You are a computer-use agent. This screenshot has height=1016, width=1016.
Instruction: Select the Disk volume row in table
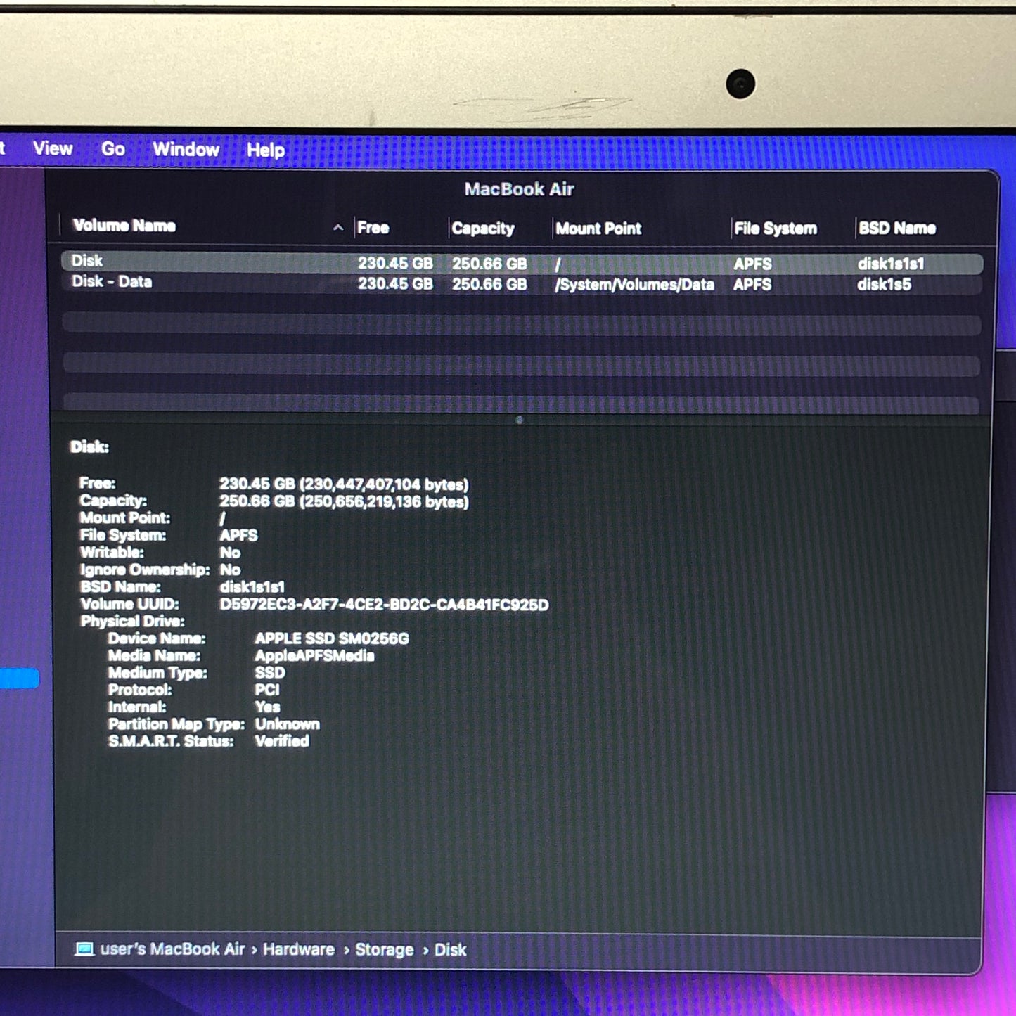coord(520,262)
